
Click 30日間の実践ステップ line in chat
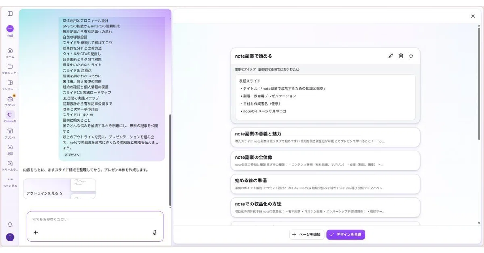(81, 98)
